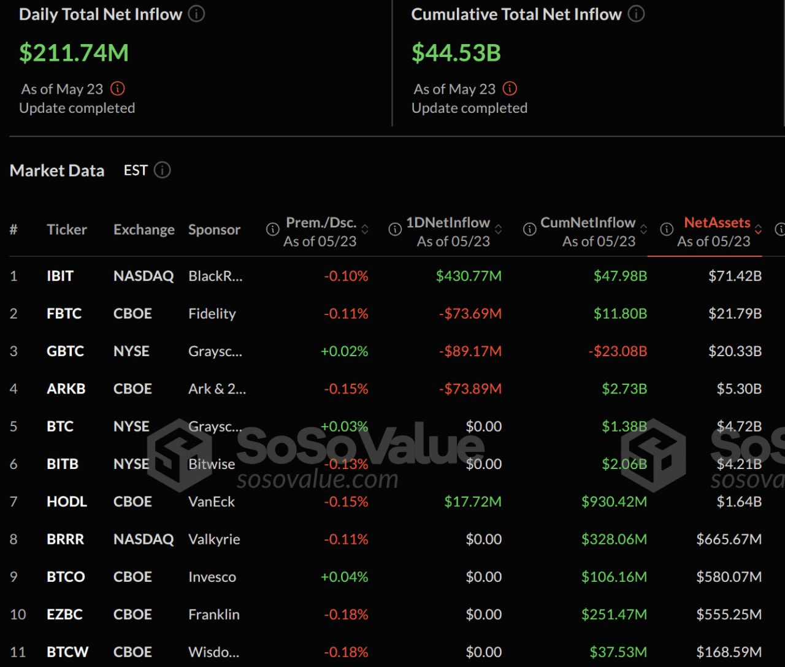
Task: Click the $211.74M daily inflow value
Action: tap(74, 53)
